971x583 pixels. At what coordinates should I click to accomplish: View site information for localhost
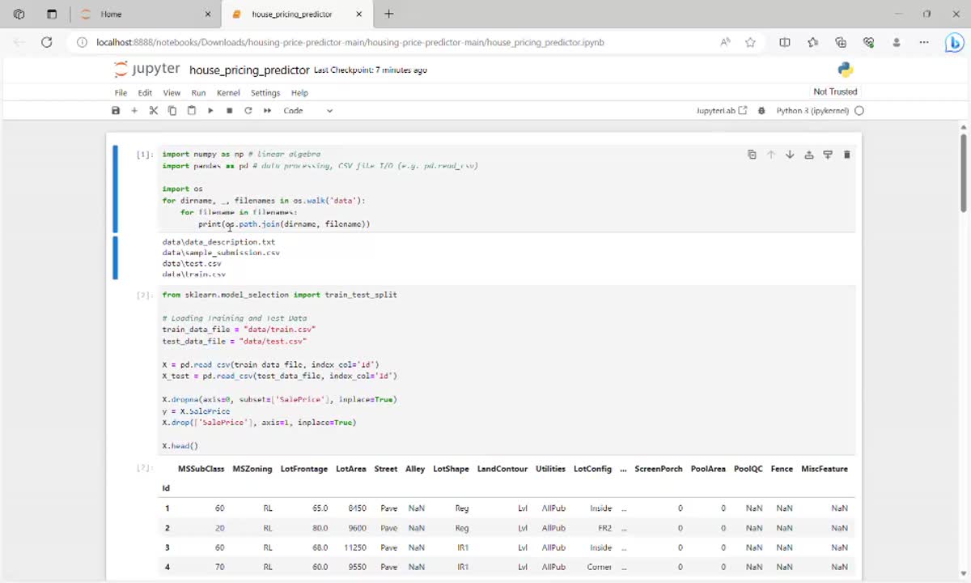click(x=83, y=42)
